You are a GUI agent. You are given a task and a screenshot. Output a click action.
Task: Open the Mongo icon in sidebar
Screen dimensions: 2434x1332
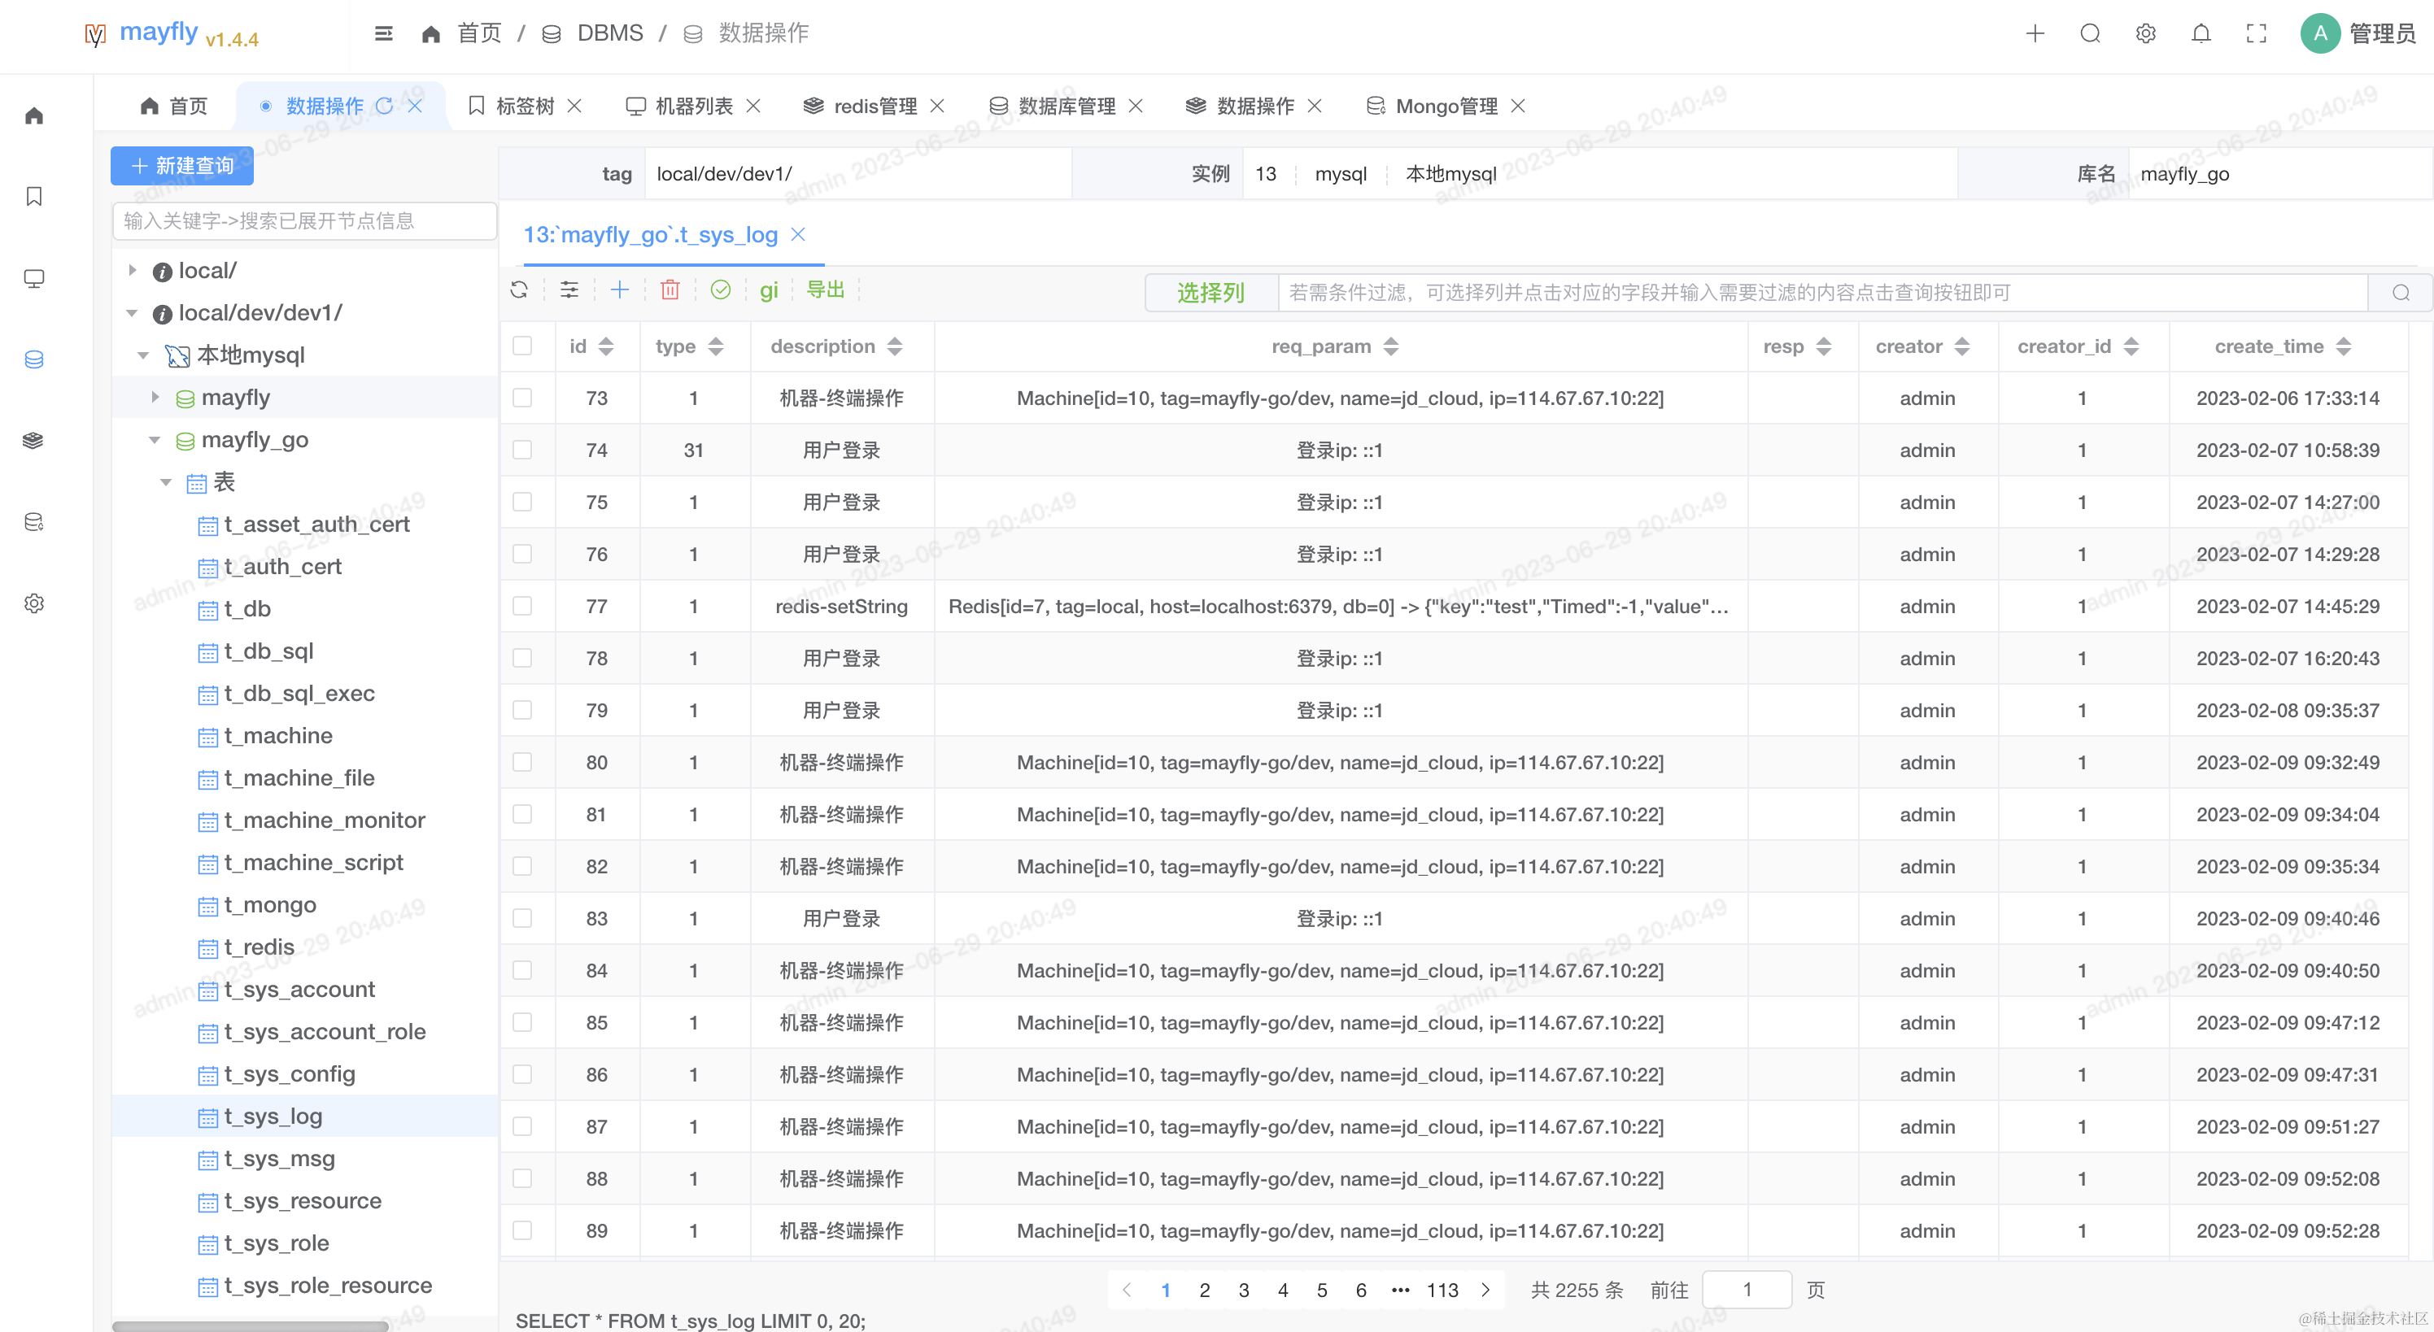tap(34, 521)
